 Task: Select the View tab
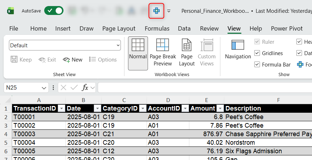click(x=234, y=28)
